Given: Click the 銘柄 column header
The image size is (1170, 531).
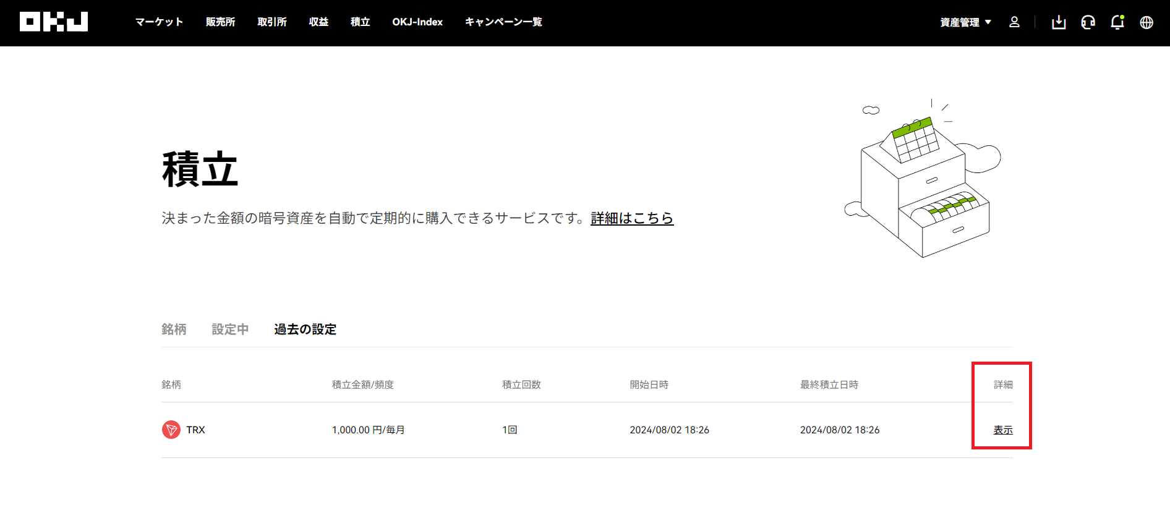Looking at the screenshot, I should [171, 384].
